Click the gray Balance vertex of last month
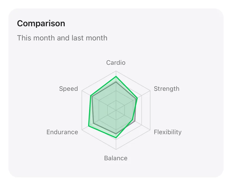The width and height of the screenshot is (232, 190). click(116, 134)
